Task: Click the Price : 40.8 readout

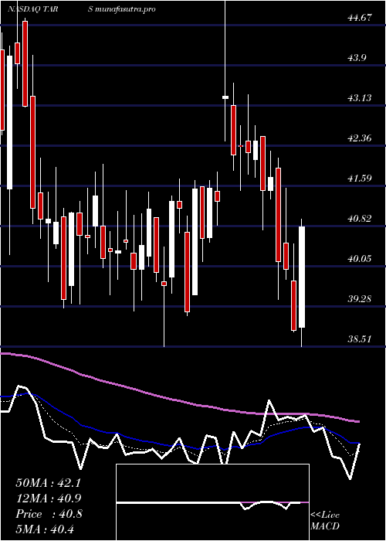Action: (48, 514)
